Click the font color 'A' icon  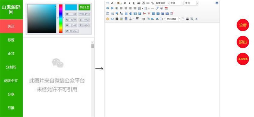point(112,3)
